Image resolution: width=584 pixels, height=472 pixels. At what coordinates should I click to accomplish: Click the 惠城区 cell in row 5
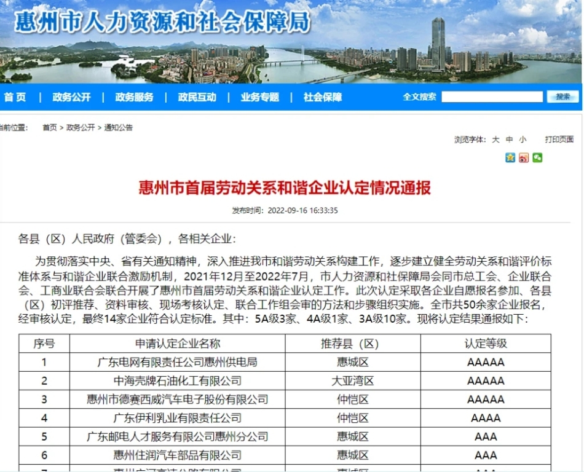pyautogui.click(x=353, y=436)
